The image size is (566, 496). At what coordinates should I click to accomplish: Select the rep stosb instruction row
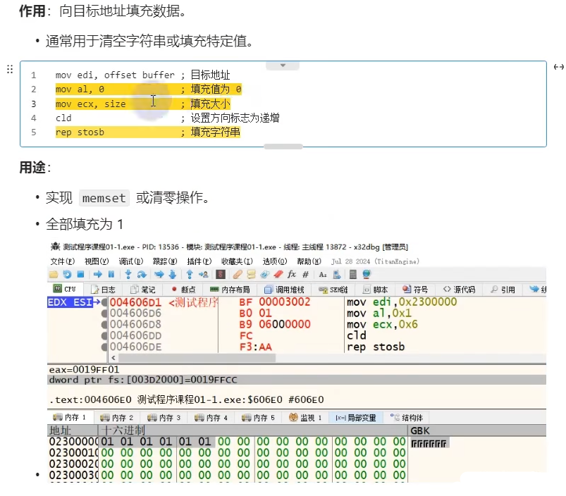(x=376, y=347)
